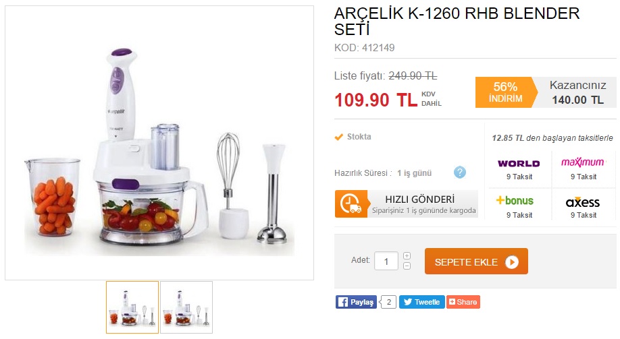620x339 pixels.
Task: Share on Facebook with Paylaş button
Action: [x=356, y=302]
